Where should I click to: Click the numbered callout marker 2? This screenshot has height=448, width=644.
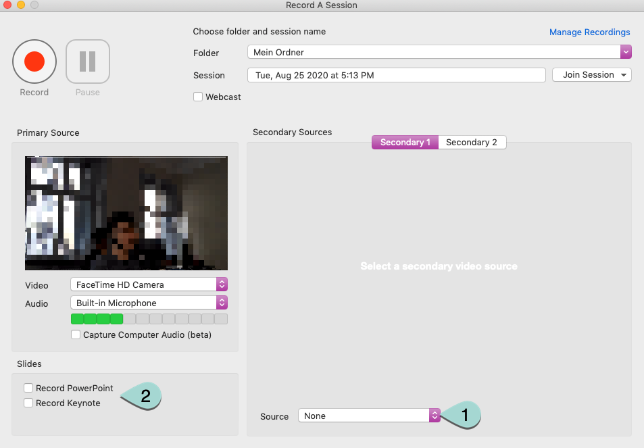click(144, 396)
